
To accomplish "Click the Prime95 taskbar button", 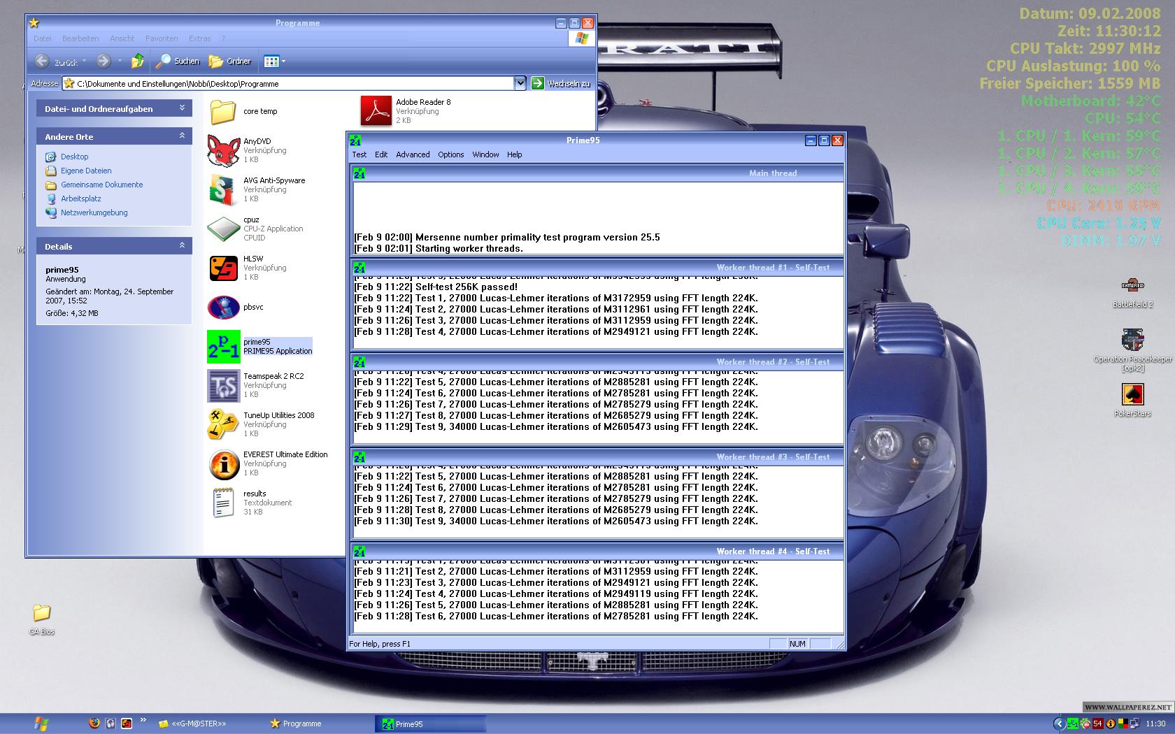I will click(430, 724).
